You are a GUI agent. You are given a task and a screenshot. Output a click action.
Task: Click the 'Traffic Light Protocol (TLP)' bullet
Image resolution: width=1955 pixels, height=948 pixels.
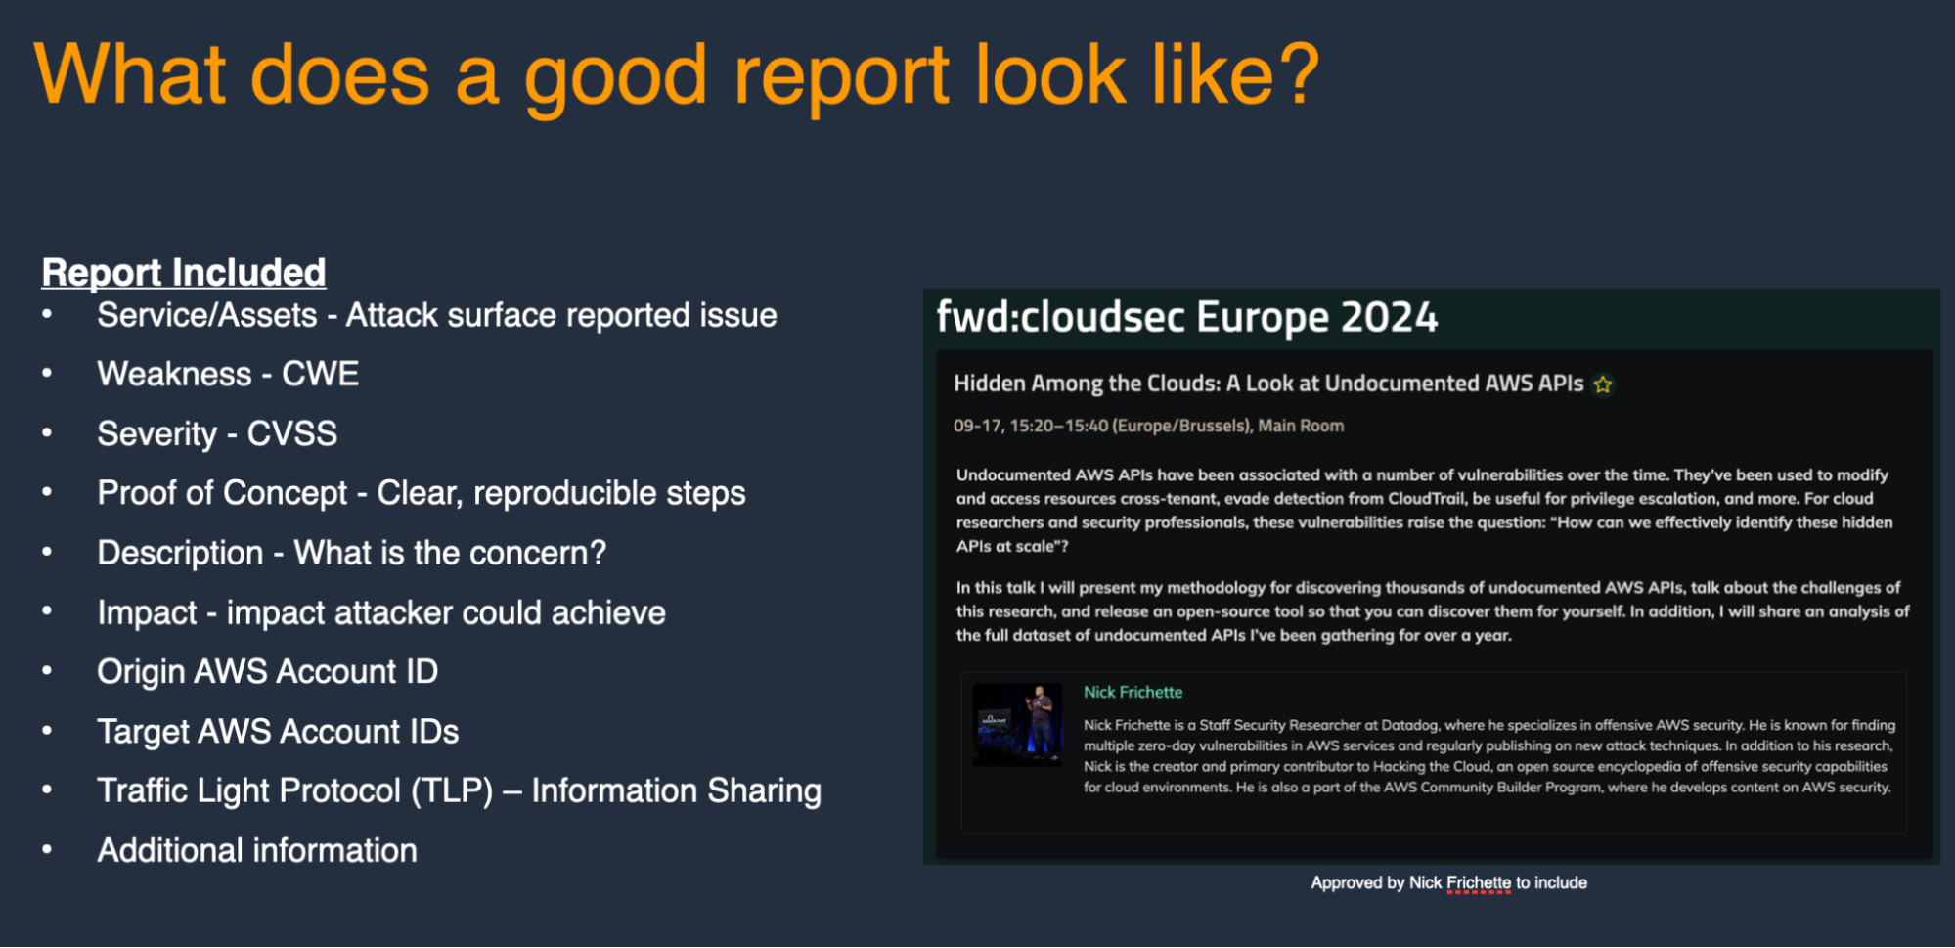click(459, 790)
